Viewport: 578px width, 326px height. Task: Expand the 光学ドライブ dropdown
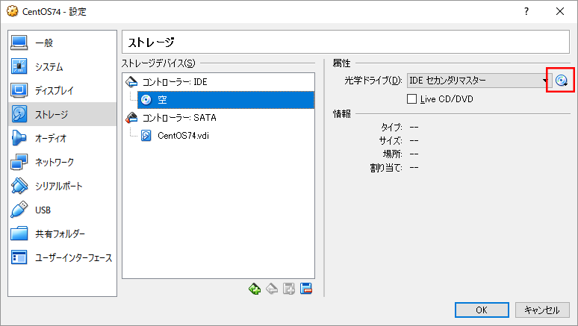coord(479,81)
